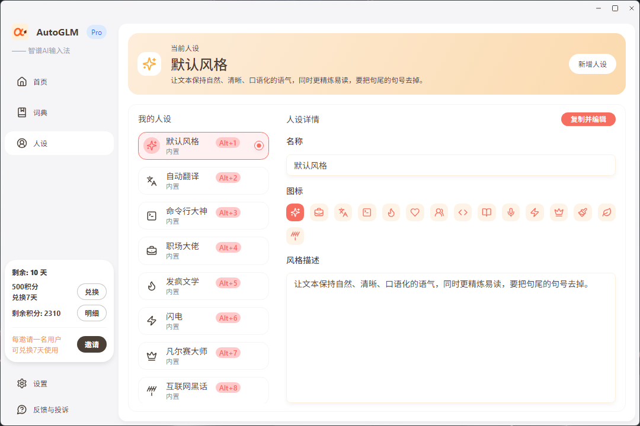Image resolution: width=640 pixels, height=426 pixels.
Task: Click the AutoGLM logo icon
Action: click(20, 33)
